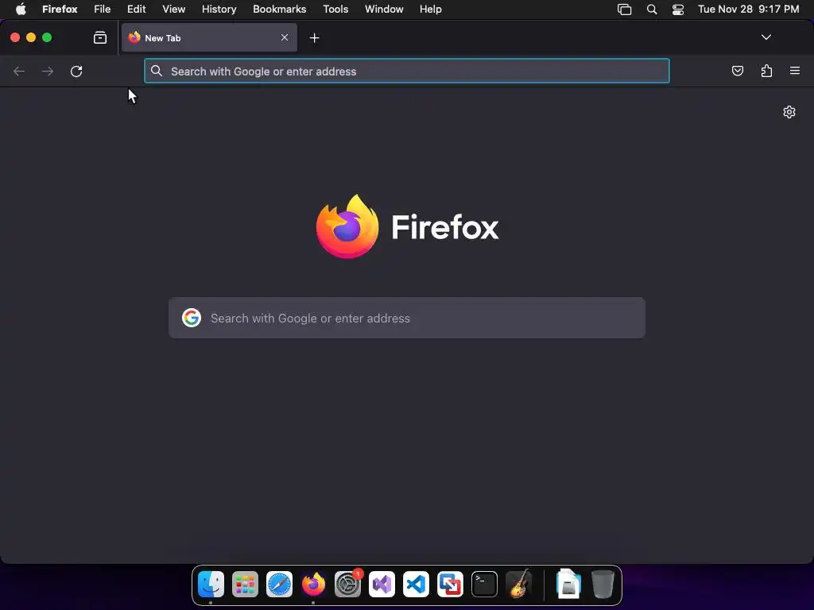Open System Settings from the Dock

click(347, 584)
